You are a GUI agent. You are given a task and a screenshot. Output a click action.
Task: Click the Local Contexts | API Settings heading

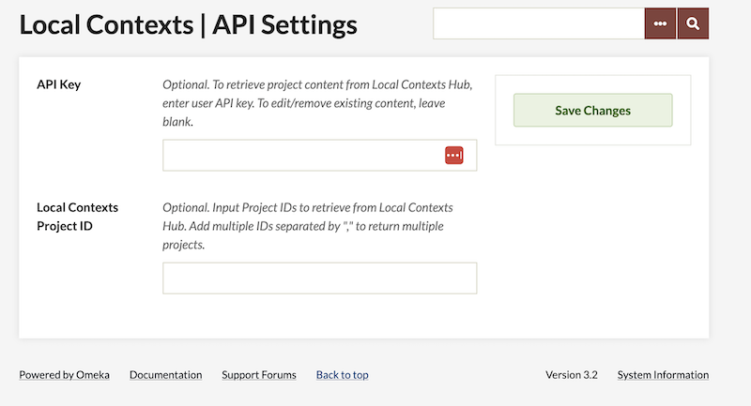(x=188, y=24)
